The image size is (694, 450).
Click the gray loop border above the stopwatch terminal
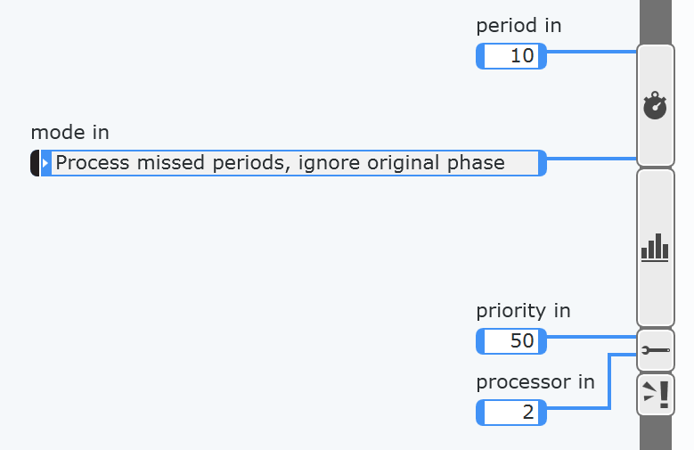point(656,21)
